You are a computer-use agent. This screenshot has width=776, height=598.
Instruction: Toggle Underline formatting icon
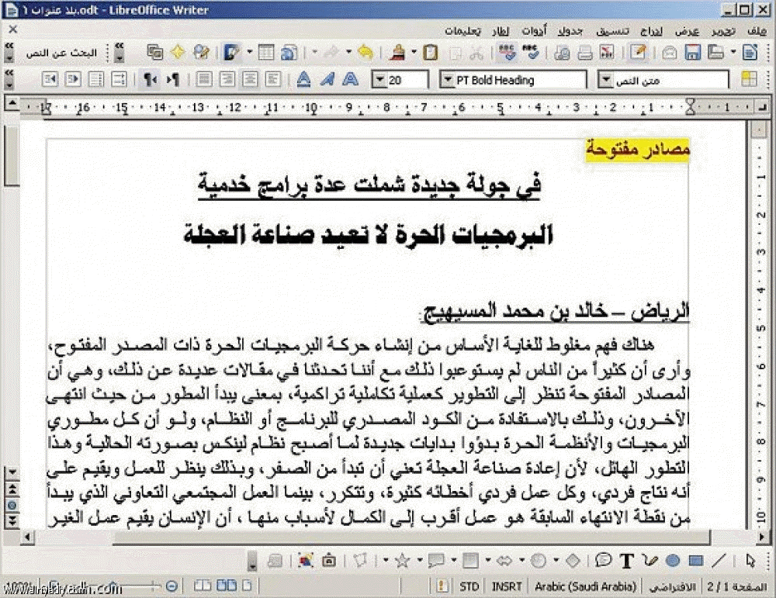point(303,80)
